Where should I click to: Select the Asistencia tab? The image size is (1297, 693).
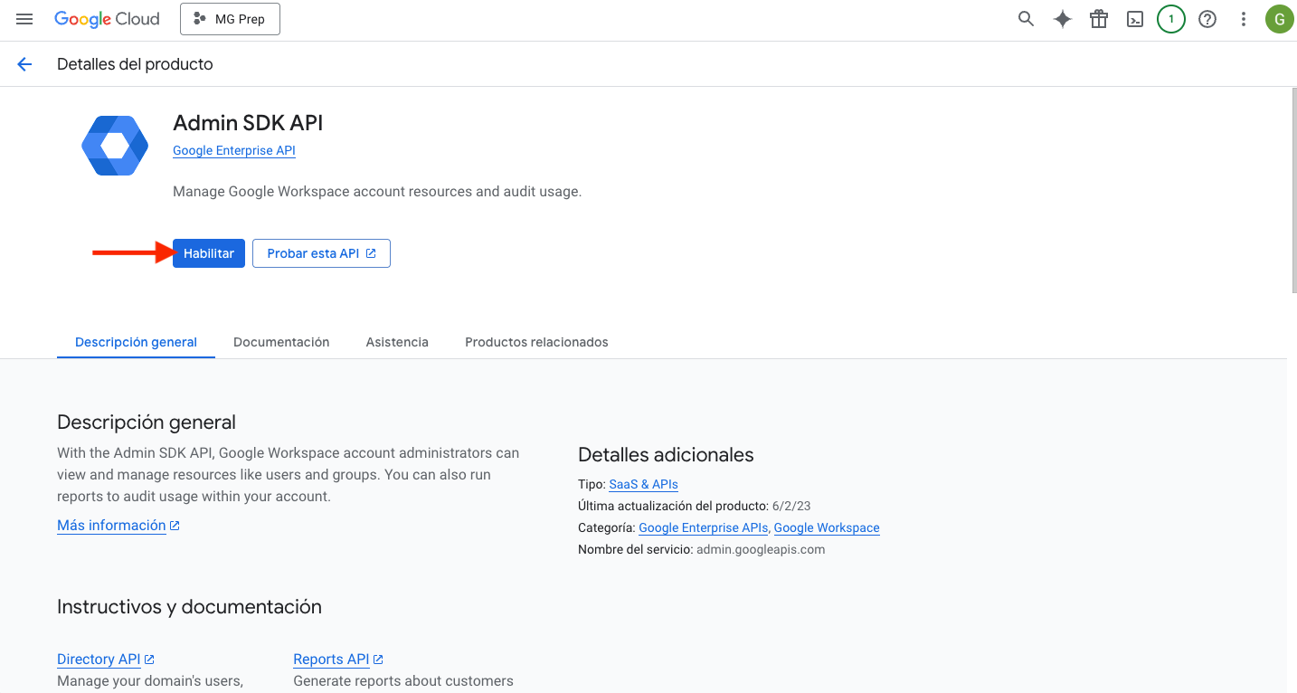pos(397,342)
